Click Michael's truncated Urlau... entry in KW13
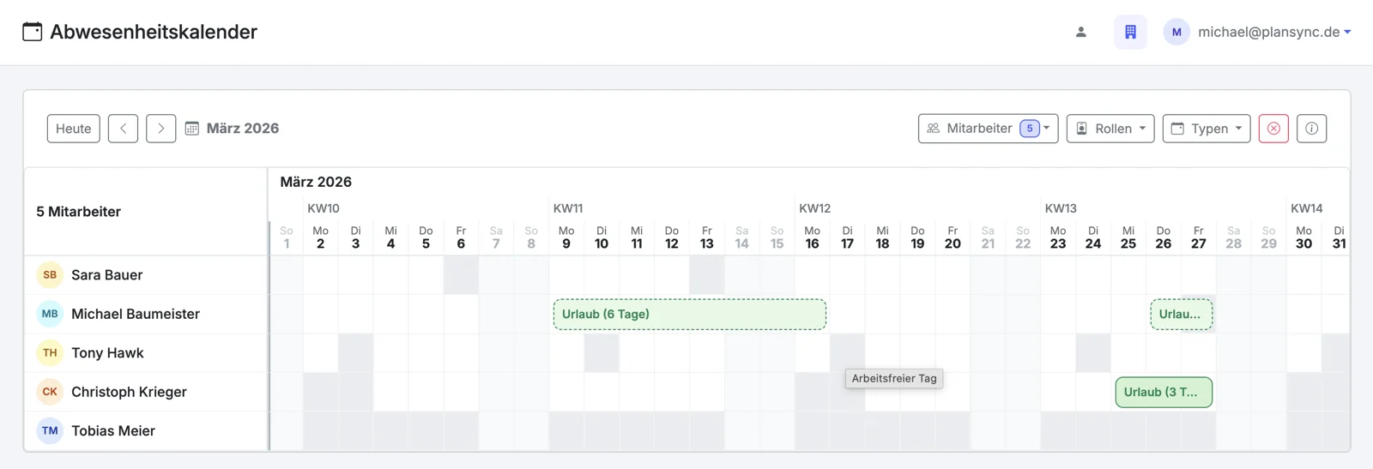Viewport: 1373px width, 469px height. pos(1182,314)
